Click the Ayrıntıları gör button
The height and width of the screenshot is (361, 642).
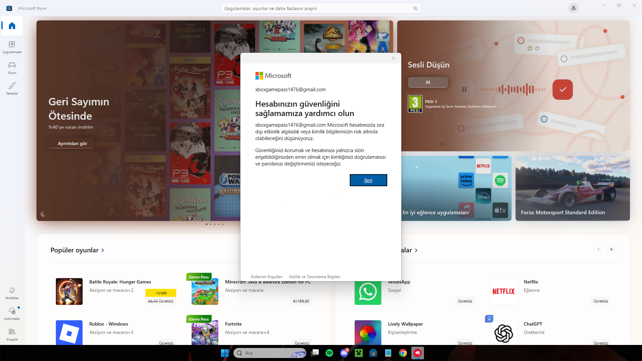pos(72,143)
